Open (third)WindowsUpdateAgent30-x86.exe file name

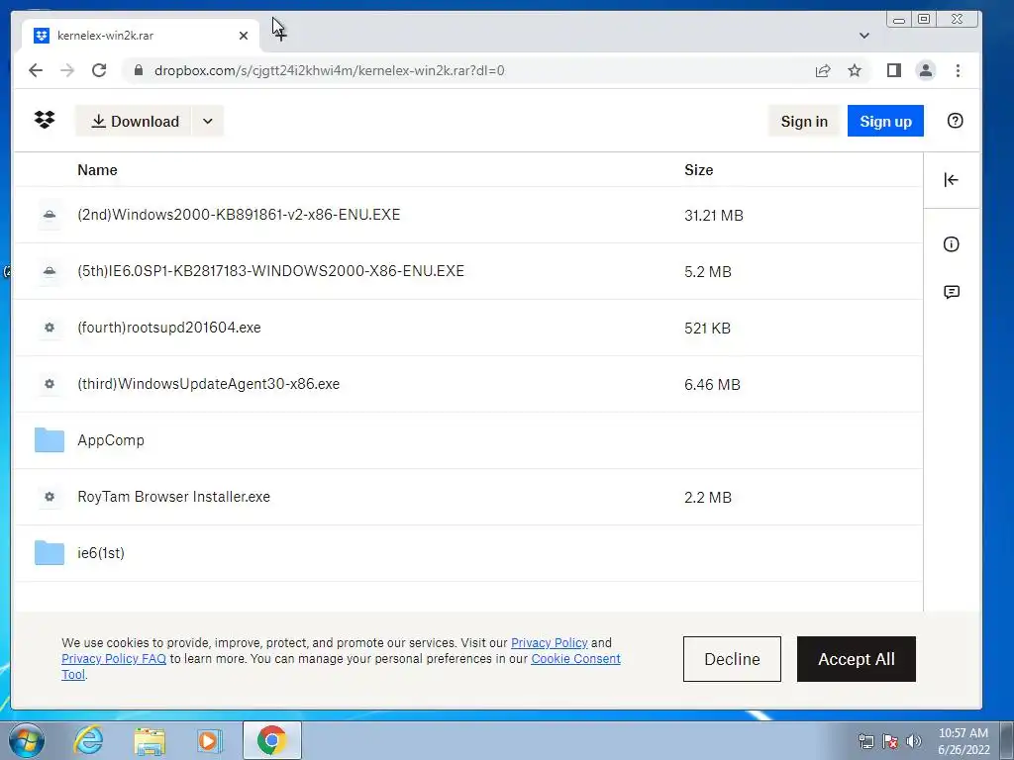(x=208, y=384)
